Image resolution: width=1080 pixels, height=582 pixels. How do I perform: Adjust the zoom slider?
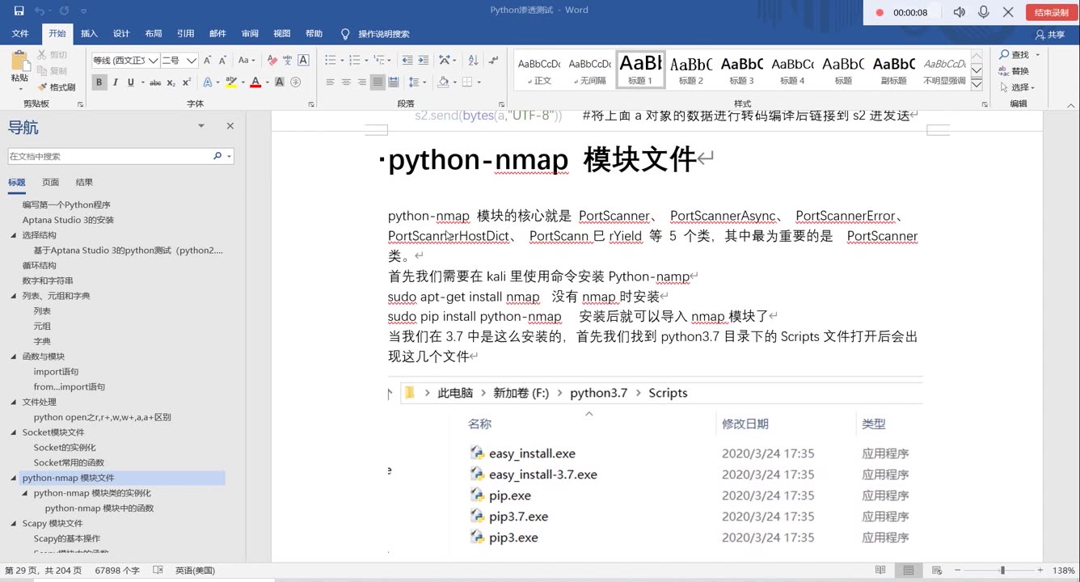[x=1002, y=570]
